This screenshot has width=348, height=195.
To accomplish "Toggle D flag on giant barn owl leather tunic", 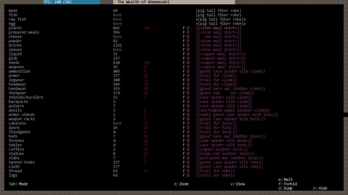I will 188,136.
